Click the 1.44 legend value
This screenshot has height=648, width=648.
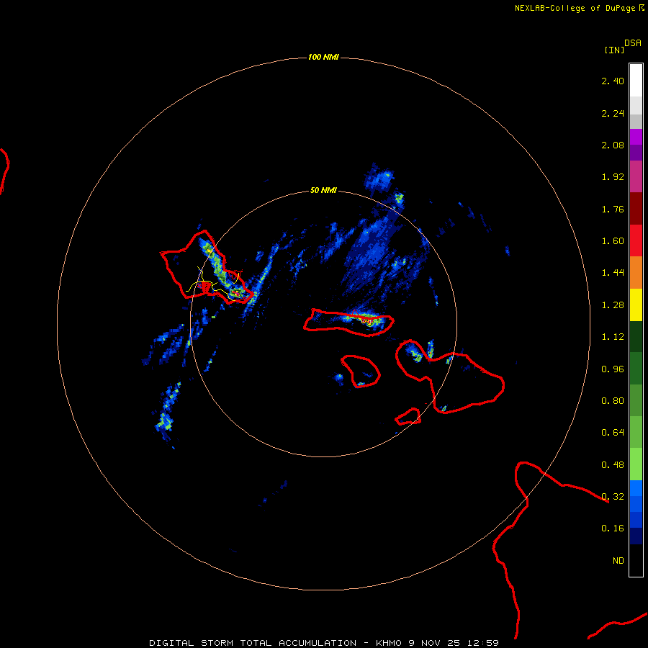613,273
